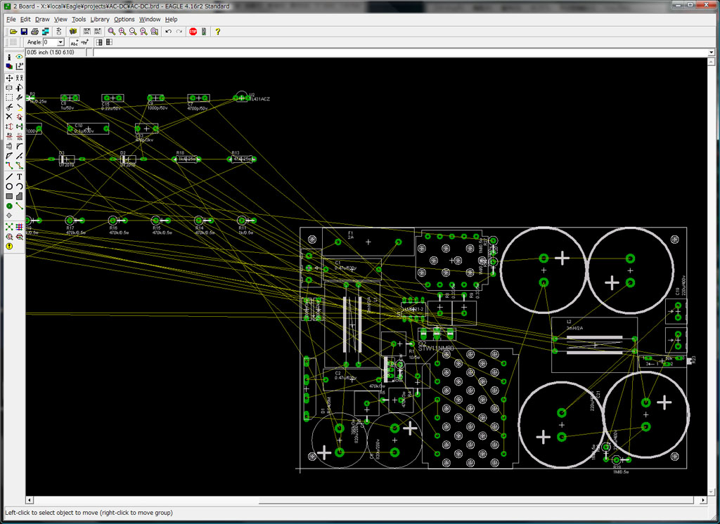Open the Draw menu
This screenshot has height=524, width=720.
click(42, 19)
